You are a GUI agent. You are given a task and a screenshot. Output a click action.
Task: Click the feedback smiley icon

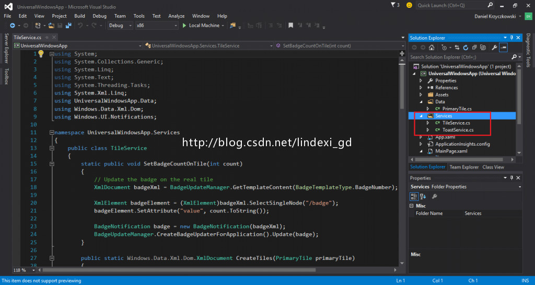pos(410,5)
